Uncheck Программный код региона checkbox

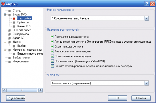(52, 36)
